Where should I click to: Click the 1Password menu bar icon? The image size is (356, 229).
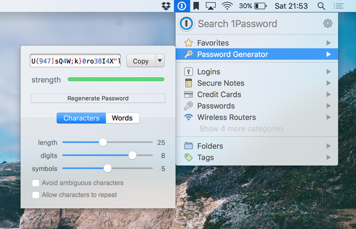coord(182,6)
